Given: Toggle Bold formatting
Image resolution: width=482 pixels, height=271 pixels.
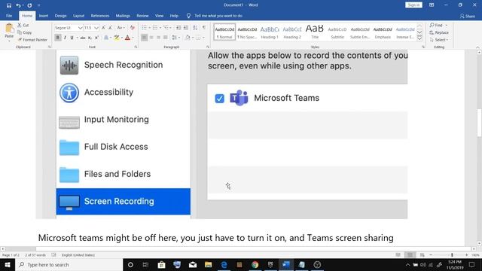Looking at the screenshot, I should pos(57,38).
